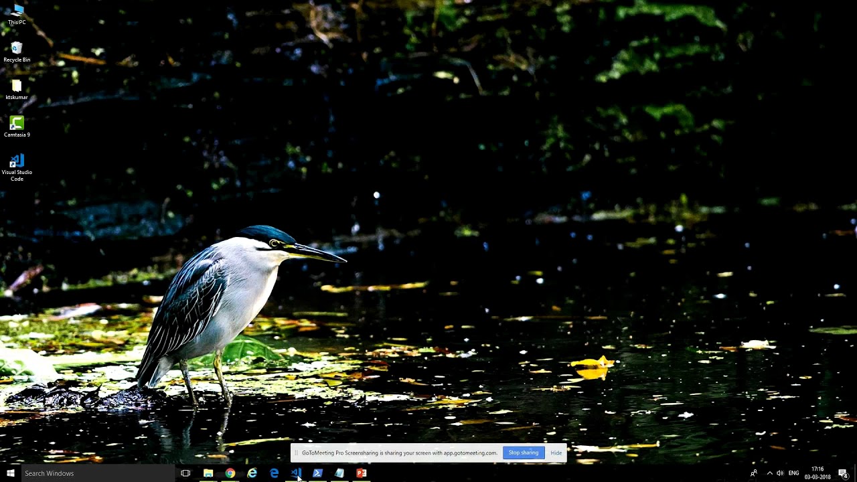The height and width of the screenshot is (482, 857).
Task: Open PowerShell from the taskbar
Action: (317, 473)
